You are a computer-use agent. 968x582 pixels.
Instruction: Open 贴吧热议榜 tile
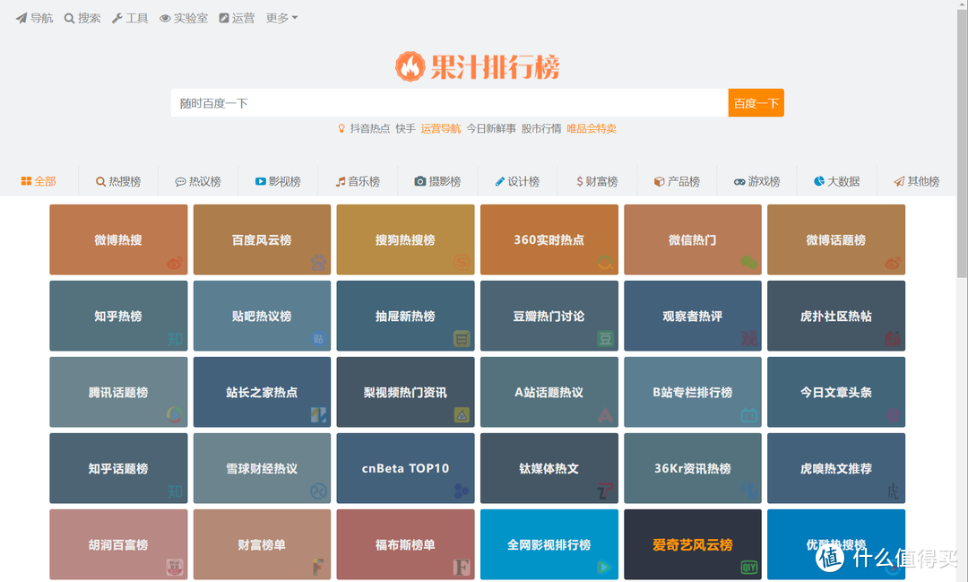tap(262, 316)
